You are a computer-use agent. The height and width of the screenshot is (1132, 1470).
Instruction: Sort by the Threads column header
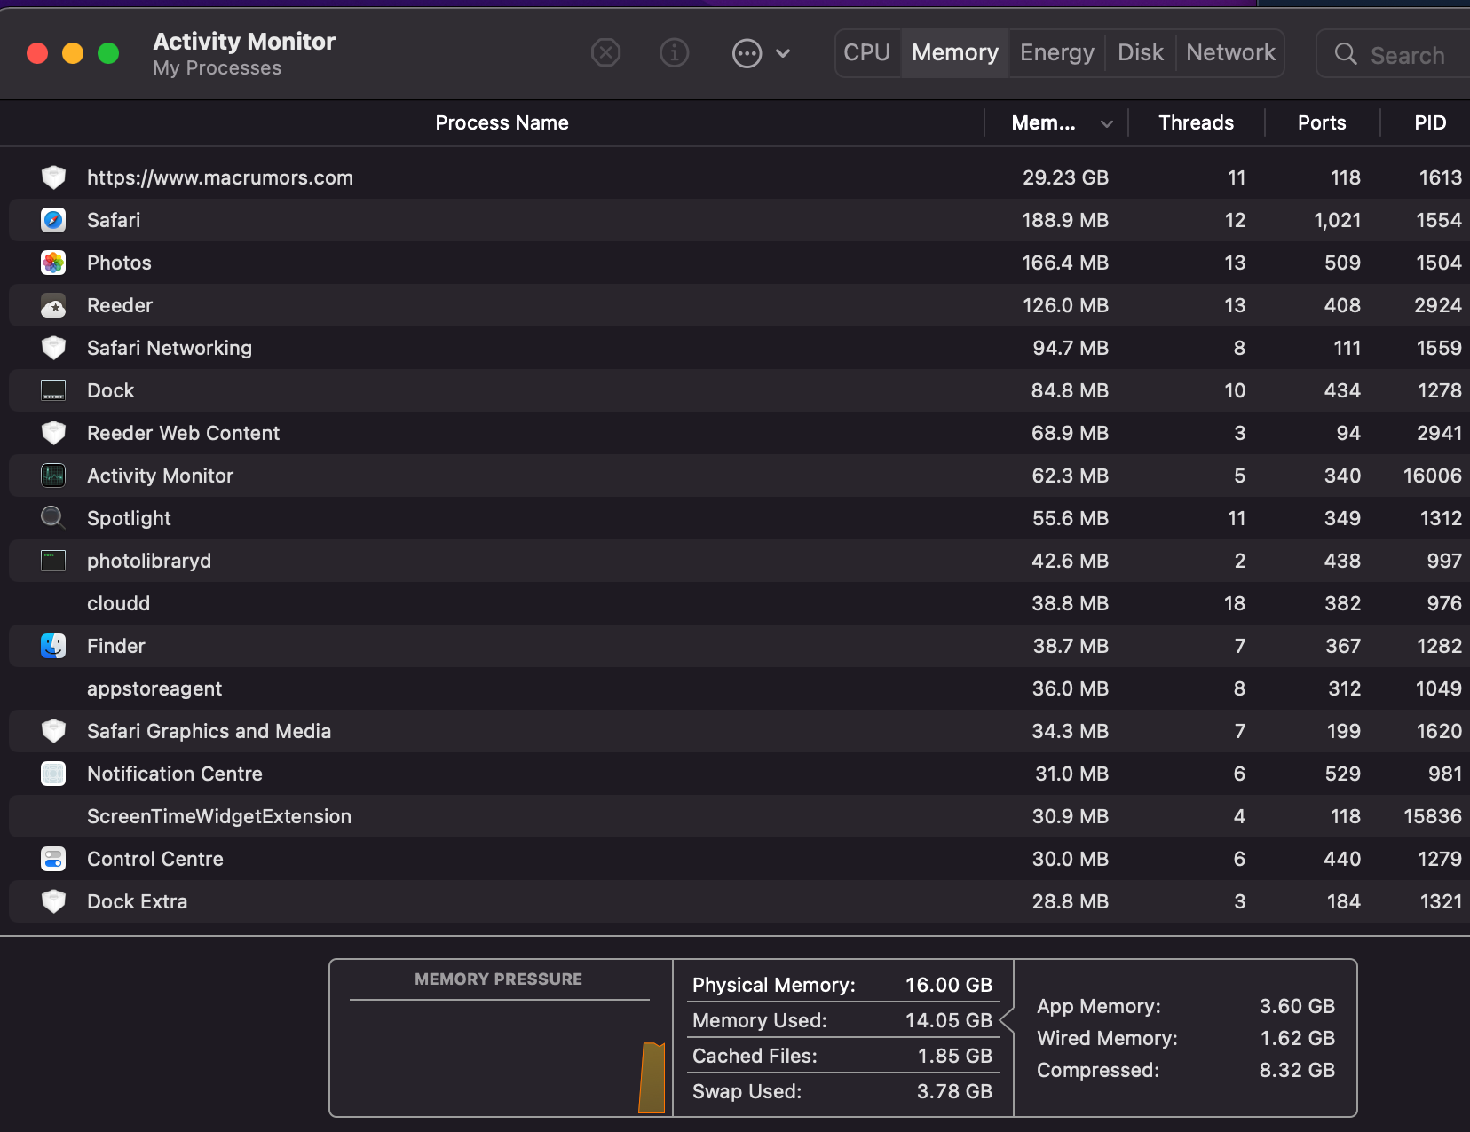click(1196, 122)
